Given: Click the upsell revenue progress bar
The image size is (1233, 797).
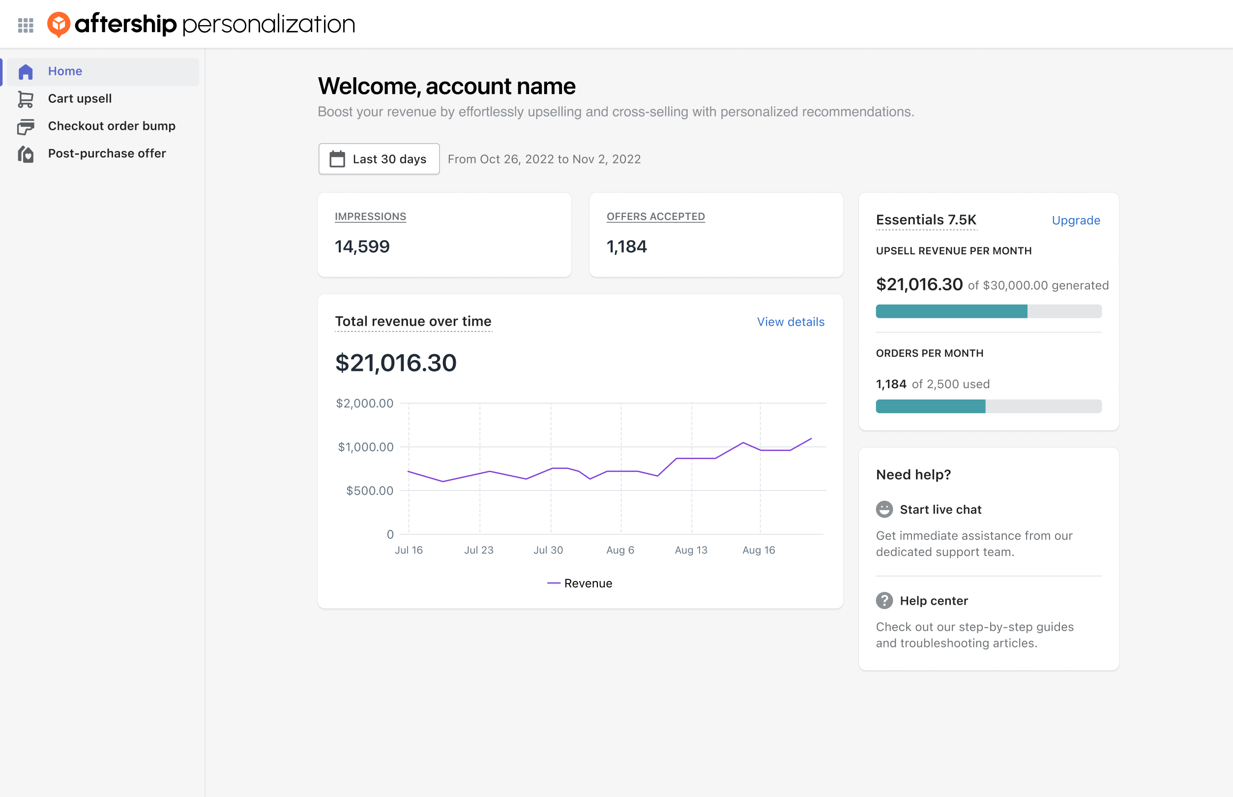Looking at the screenshot, I should click(x=988, y=311).
